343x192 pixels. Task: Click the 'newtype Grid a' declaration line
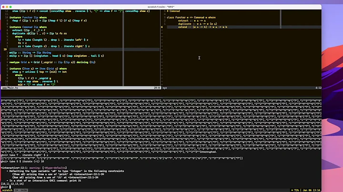pyautogui.click(x=52, y=62)
